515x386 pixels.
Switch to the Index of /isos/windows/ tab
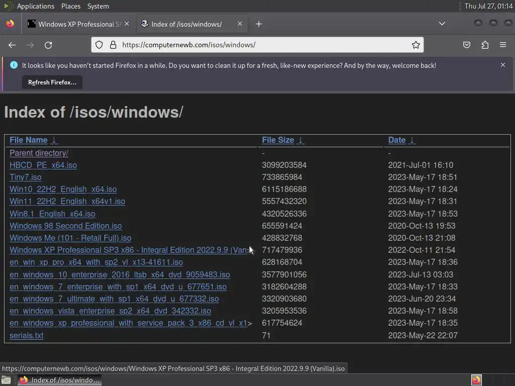click(x=192, y=24)
